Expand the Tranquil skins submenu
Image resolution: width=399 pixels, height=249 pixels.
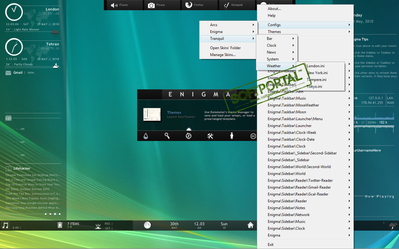click(x=228, y=39)
